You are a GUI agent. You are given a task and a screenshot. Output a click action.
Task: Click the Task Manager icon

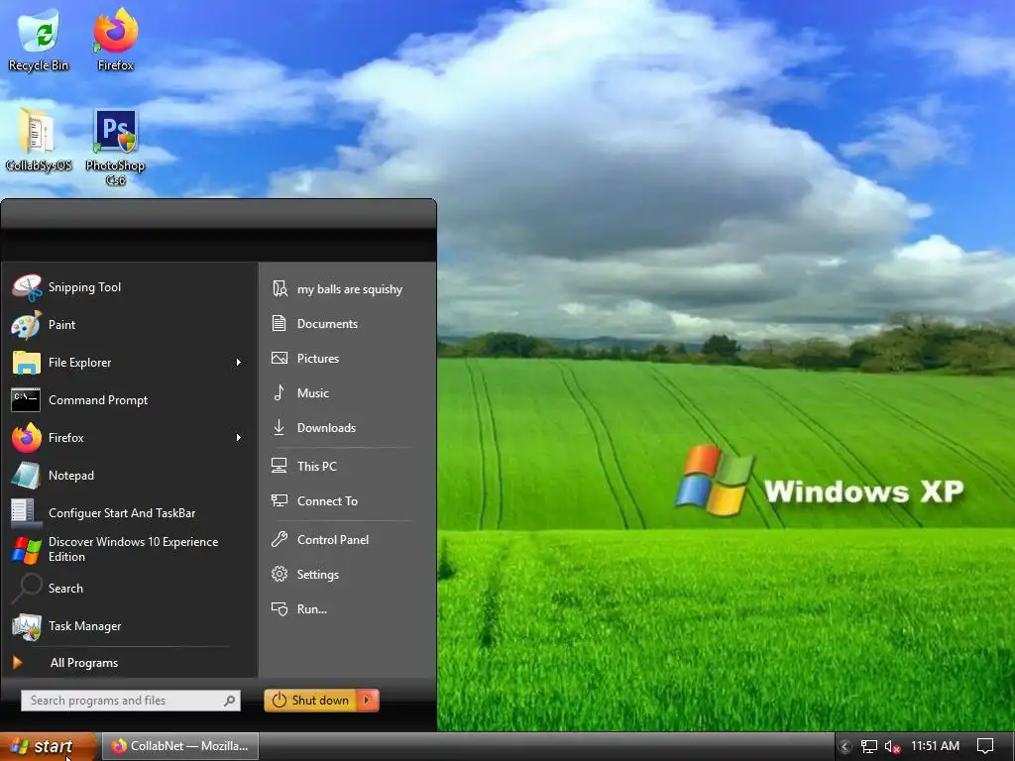[27, 626]
